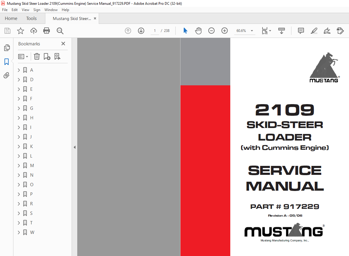Close the Bookmarks panel
The width and height of the screenshot is (349, 256).
tap(63, 44)
